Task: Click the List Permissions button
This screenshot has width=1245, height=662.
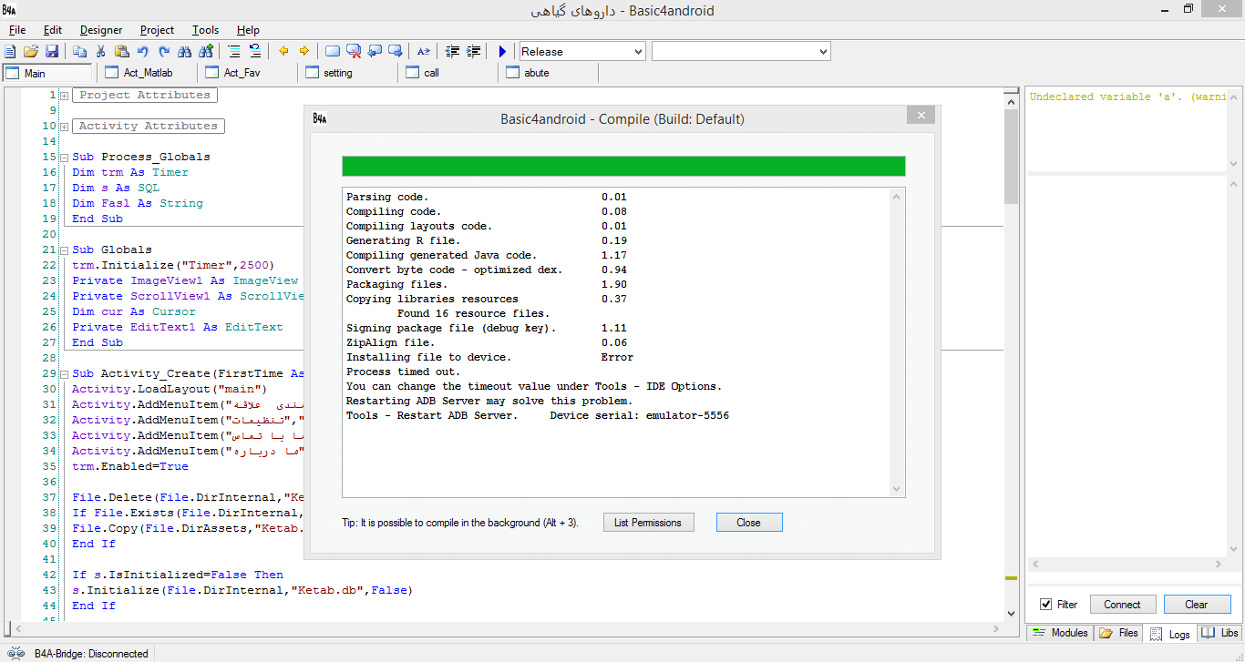Action: (x=648, y=523)
